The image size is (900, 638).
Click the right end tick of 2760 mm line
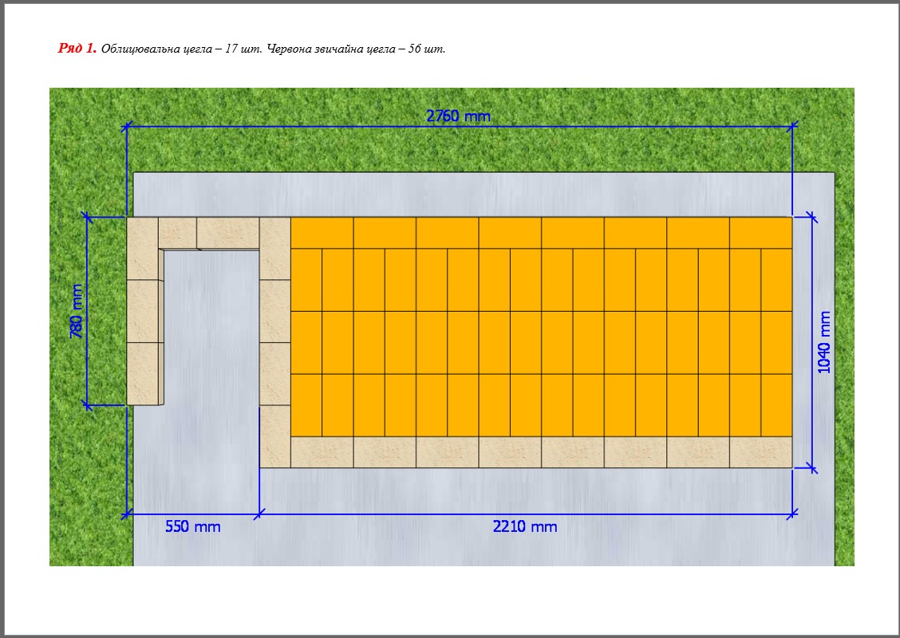coord(792,126)
